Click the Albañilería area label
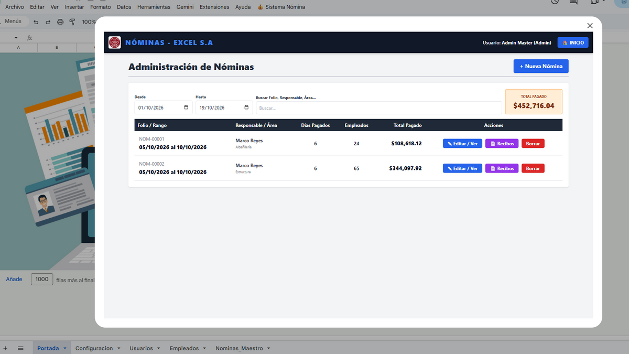 (244, 147)
